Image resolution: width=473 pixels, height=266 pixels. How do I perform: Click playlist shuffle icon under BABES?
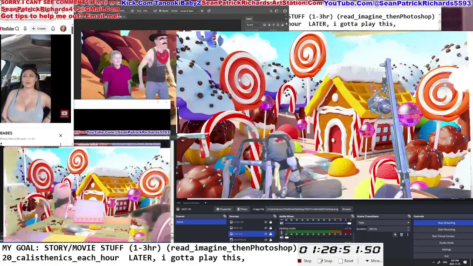click(x=1, y=144)
